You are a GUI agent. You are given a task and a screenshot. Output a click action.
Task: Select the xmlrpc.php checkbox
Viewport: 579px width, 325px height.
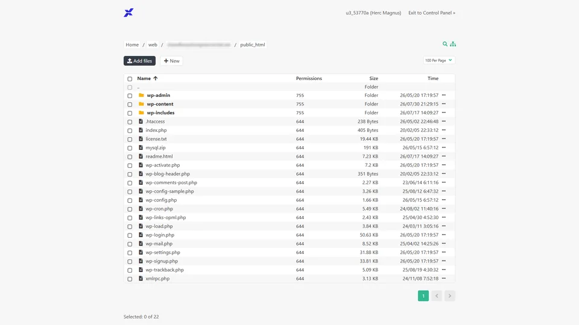tap(130, 279)
